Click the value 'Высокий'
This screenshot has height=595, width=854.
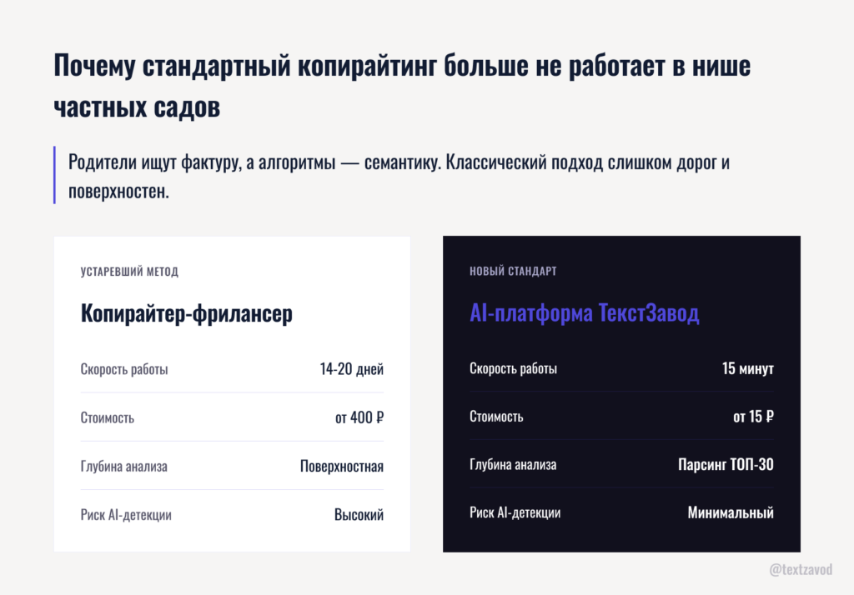coord(359,515)
